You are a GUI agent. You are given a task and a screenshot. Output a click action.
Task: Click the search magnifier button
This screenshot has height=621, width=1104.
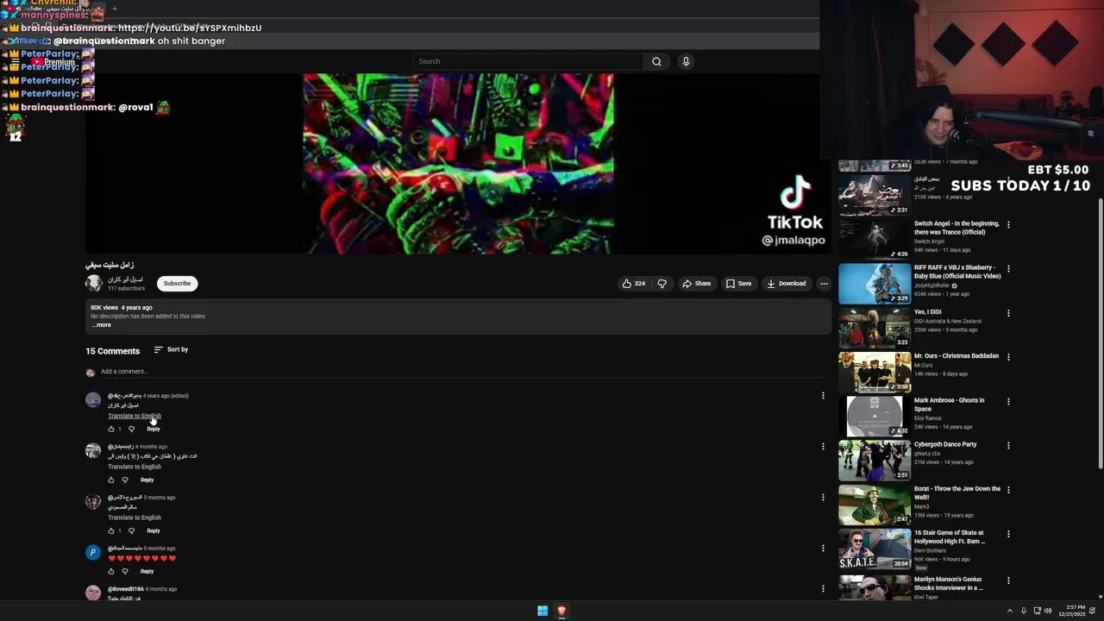coord(656,61)
